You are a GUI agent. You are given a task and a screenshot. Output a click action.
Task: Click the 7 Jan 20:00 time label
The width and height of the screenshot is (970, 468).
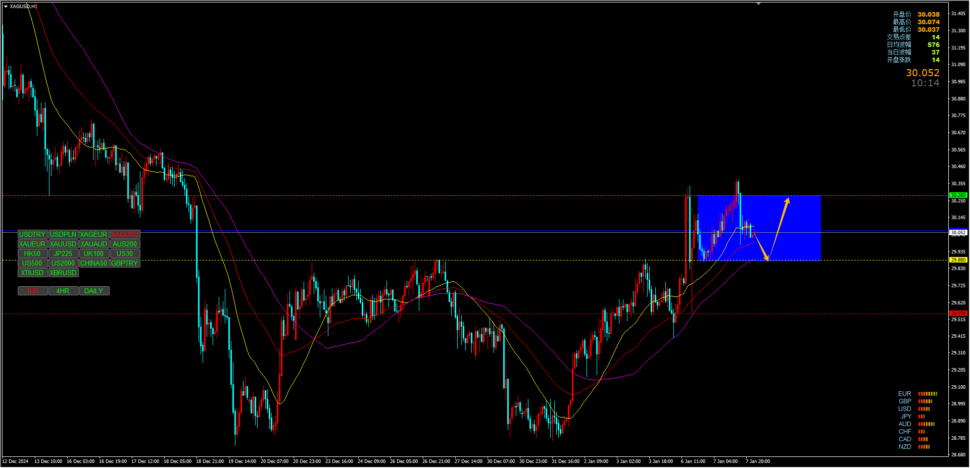click(758, 461)
